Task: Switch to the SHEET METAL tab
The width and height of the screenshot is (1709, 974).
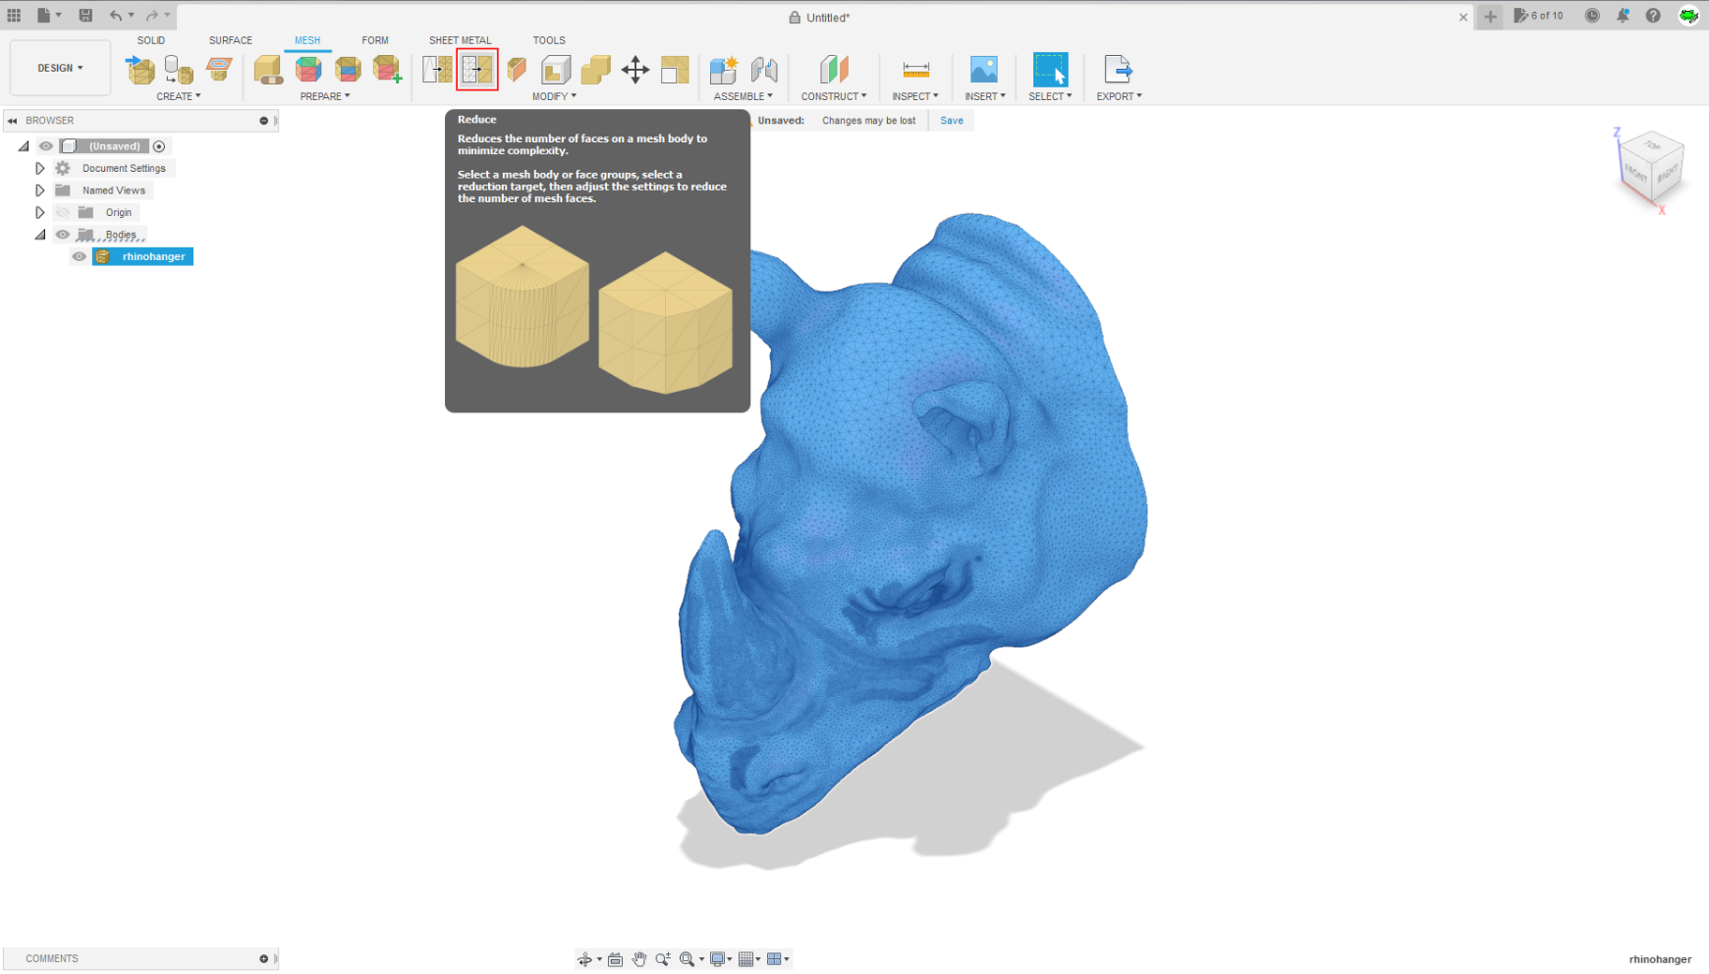Action: pos(459,40)
